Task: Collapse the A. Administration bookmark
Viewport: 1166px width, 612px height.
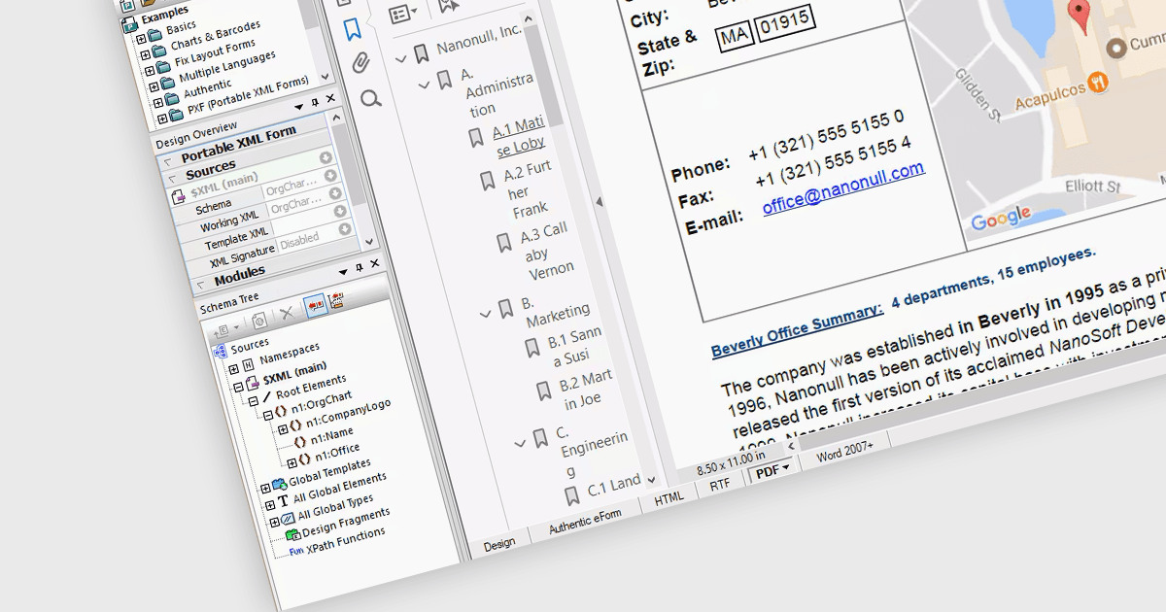Action: [x=424, y=85]
